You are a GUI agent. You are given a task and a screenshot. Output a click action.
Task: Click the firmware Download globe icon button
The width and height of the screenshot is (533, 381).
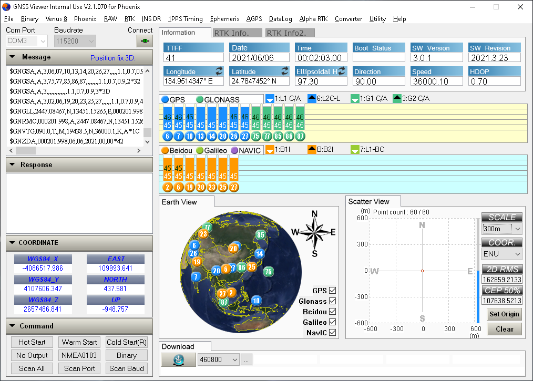179,359
